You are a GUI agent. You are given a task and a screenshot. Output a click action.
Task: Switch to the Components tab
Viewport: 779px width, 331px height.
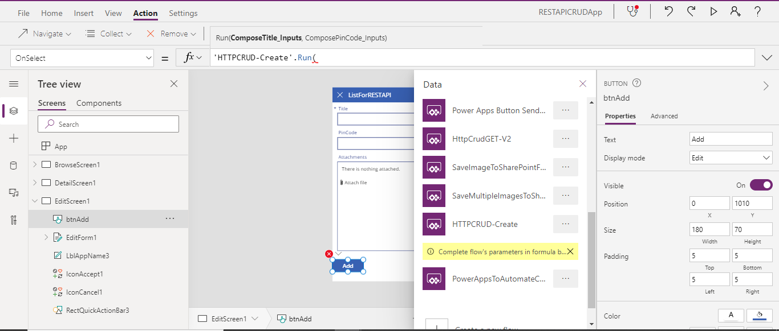[100, 103]
